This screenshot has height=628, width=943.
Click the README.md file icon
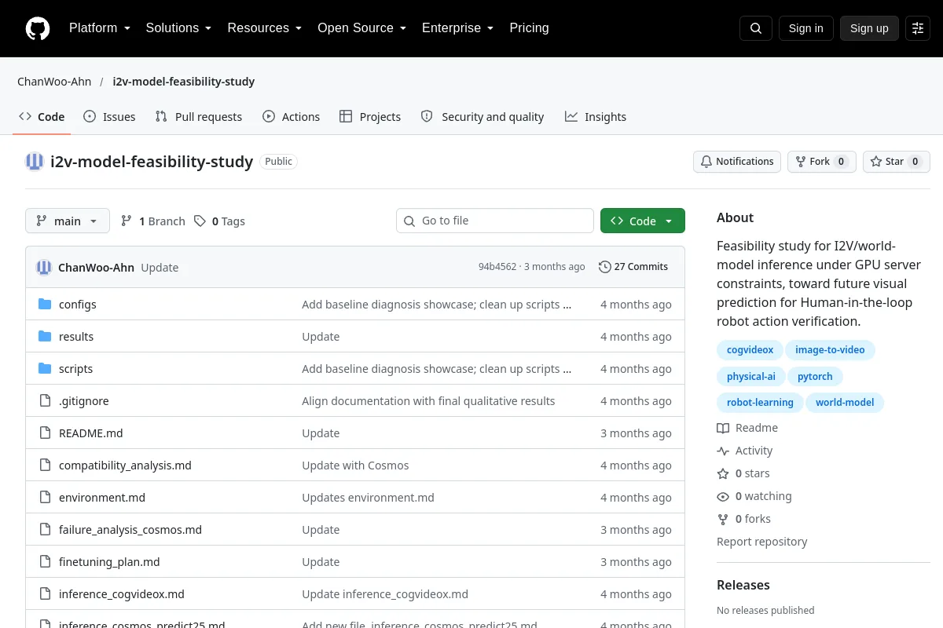coord(45,433)
